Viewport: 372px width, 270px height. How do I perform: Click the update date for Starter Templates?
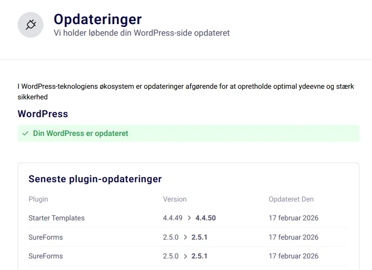[x=293, y=218]
